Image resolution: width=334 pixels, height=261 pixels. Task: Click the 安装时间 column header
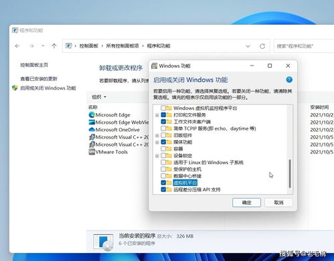319,107
